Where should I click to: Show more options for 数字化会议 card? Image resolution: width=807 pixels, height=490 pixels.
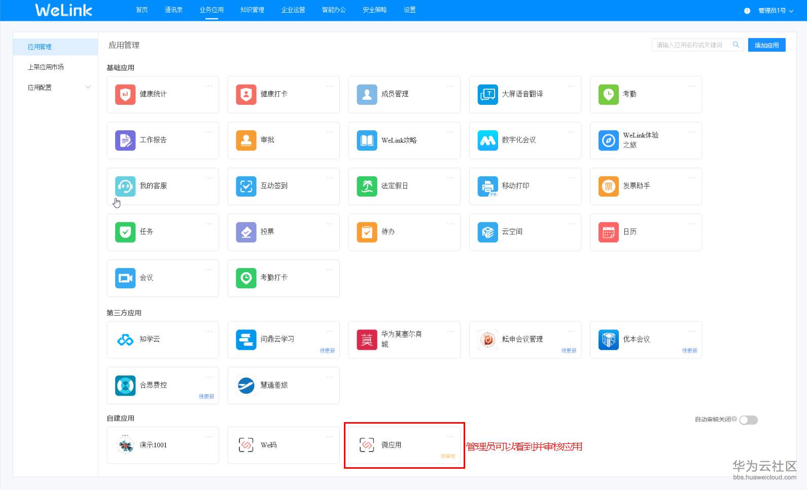coord(571,132)
